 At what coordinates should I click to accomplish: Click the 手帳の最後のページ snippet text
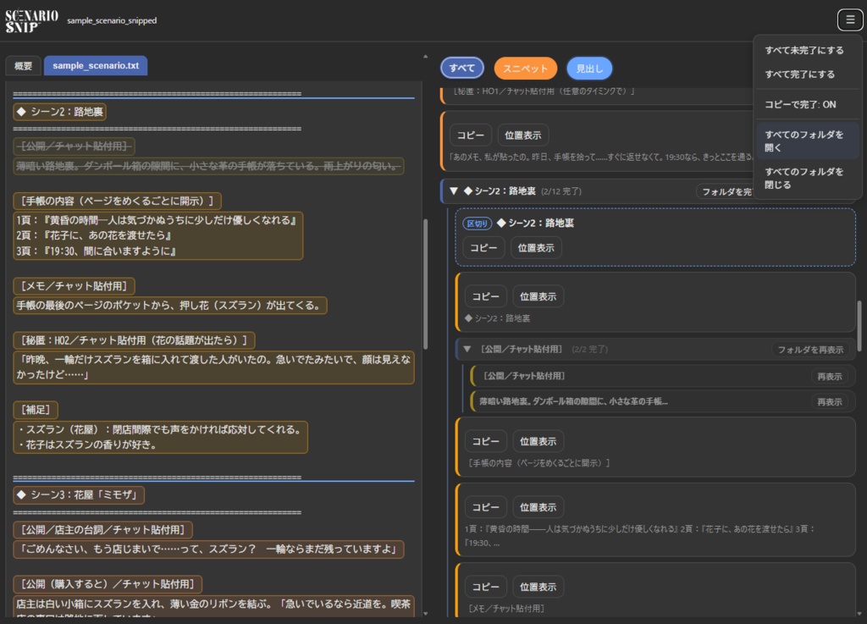(x=169, y=305)
